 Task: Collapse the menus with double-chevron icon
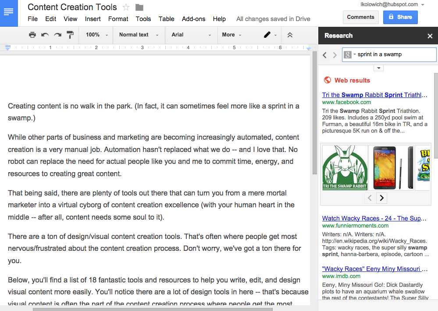(x=290, y=35)
